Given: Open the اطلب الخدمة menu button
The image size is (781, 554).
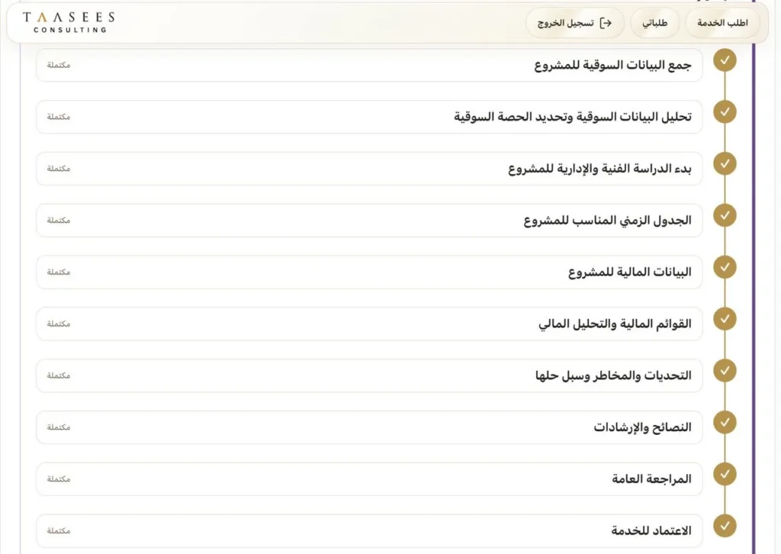Looking at the screenshot, I should (722, 23).
